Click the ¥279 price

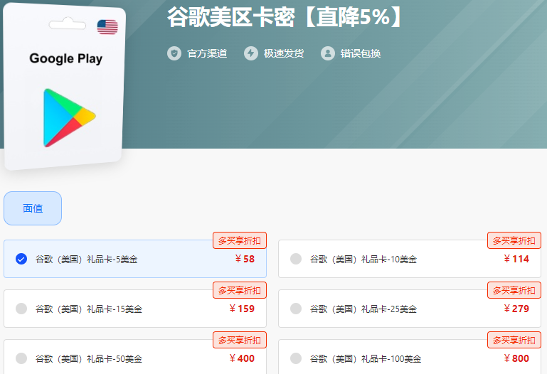tap(516, 309)
